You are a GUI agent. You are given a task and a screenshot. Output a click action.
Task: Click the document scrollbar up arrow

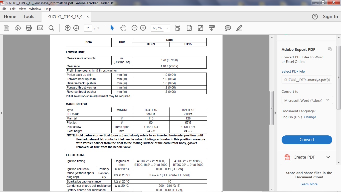pos(272,37)
